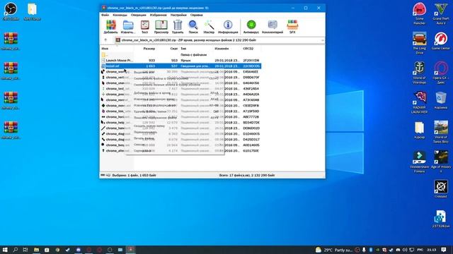Viewport: 453px width, 254px height.
Task: Select the Launch Mouse Pr... file row
Action: click(x=181, y=61)
